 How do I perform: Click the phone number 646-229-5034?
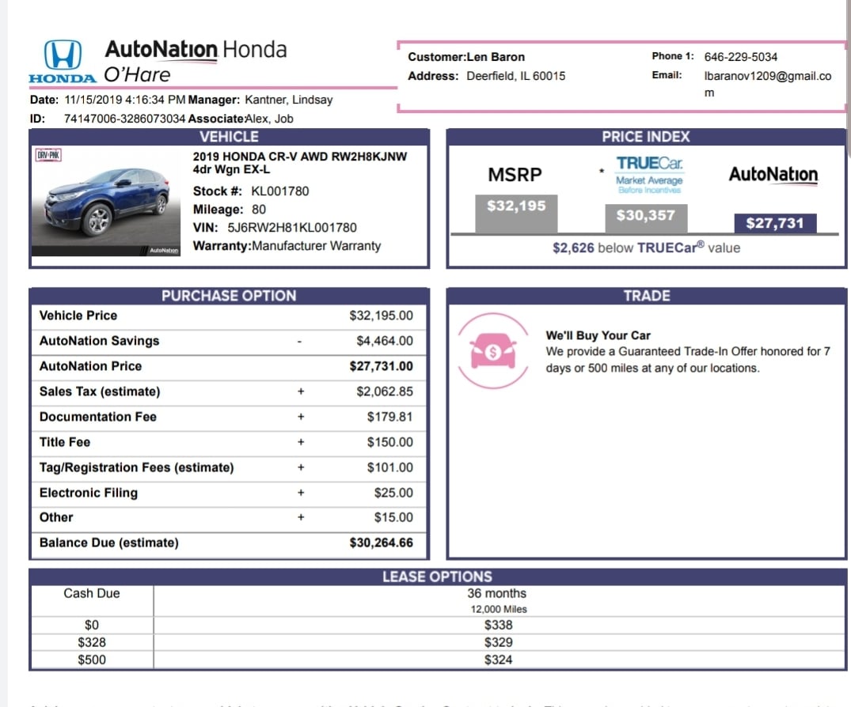pyautogui.click(x=741, y=57)
